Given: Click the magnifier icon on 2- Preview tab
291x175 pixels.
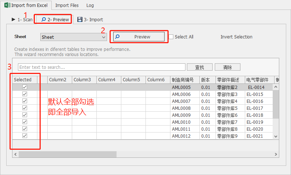Looking at the screenshot, I should 43,19.
